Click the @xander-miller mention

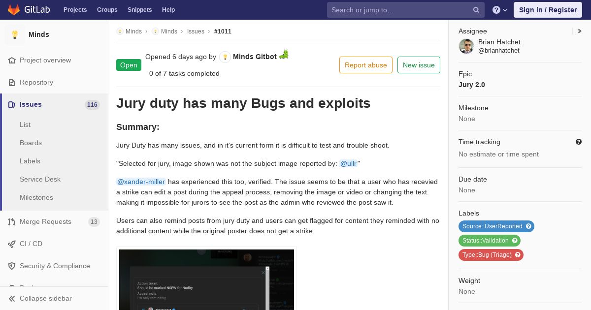coord(141,182)
